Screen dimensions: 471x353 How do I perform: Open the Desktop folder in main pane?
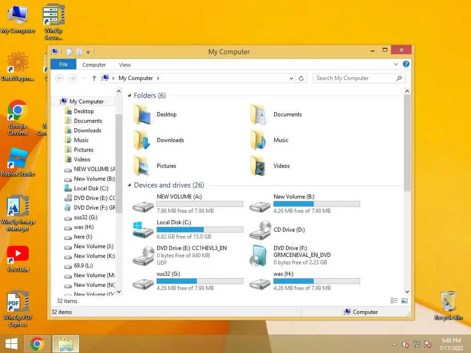tap(155, 114)
